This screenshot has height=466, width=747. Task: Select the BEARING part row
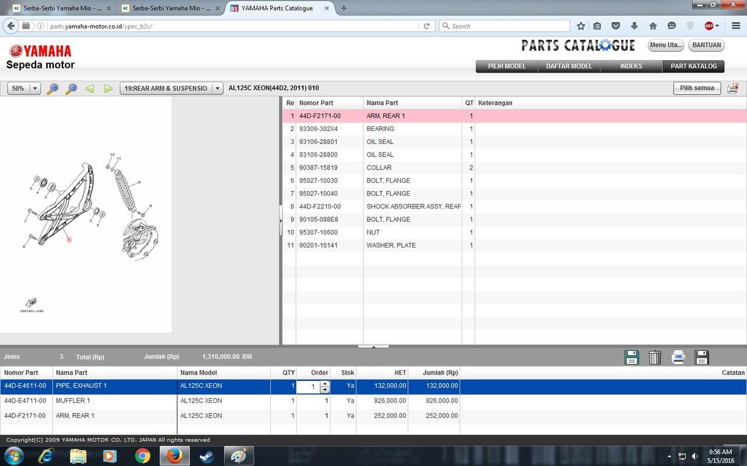click(515, 129)
